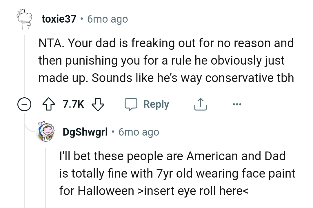Click the Reply speech bubble icon
Screen dimensions: 313x208
point(131,104)
